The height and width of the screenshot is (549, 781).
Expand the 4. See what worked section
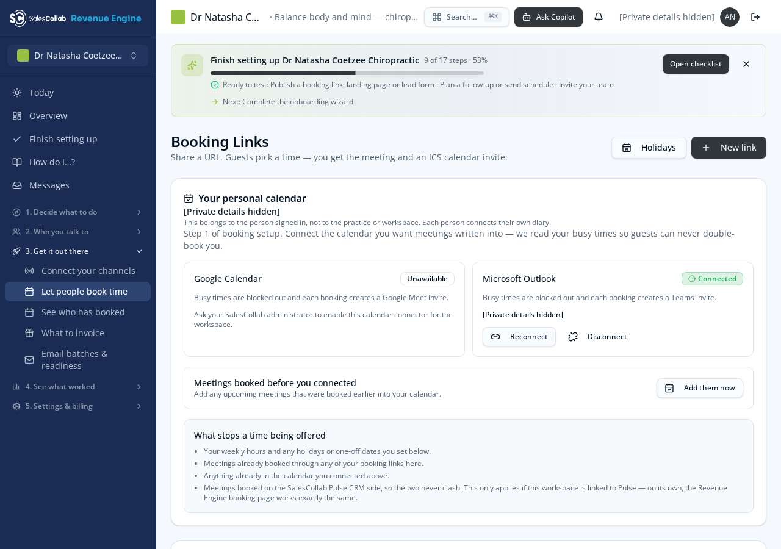point(78,387)
